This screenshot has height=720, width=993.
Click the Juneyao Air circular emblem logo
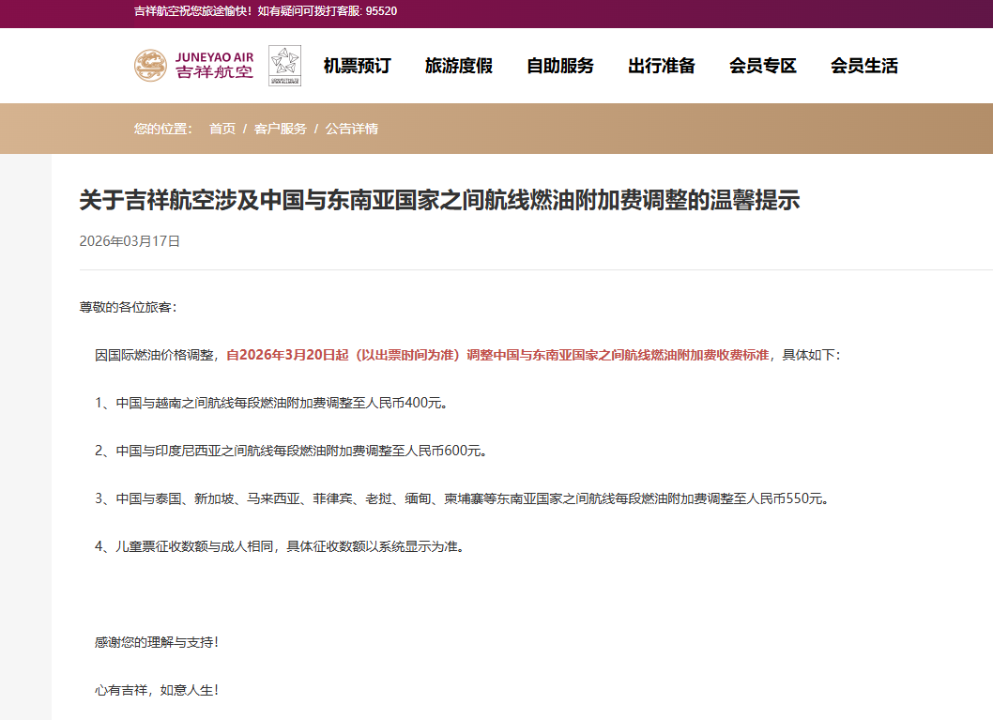[x=150, y=66]
